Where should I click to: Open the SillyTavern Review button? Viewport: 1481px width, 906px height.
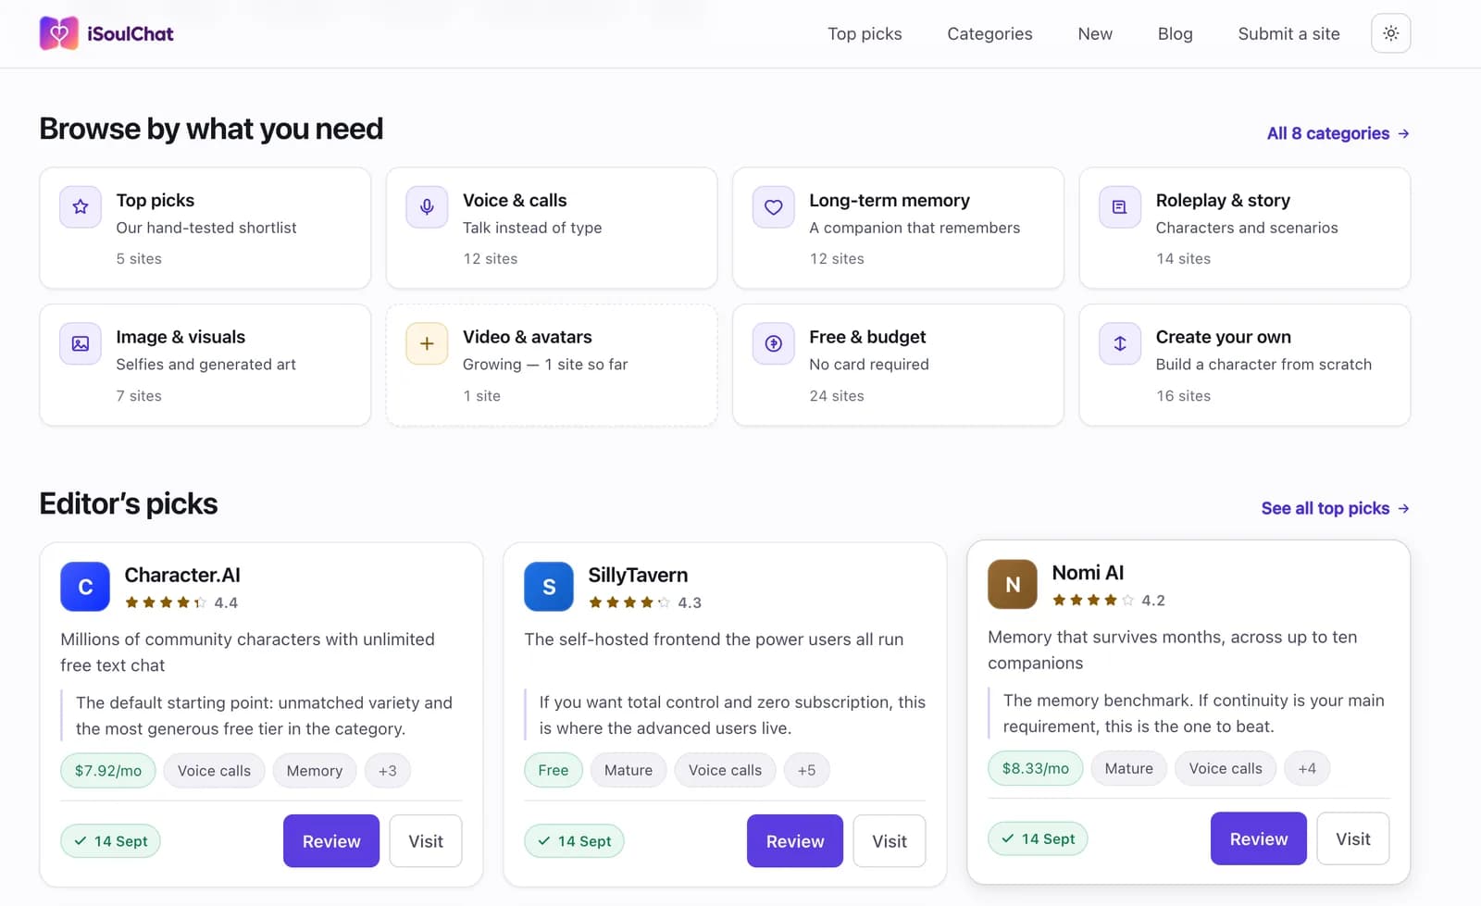point(795,841)
